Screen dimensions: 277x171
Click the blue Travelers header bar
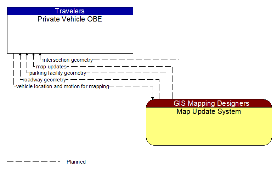tap(70, 11)
